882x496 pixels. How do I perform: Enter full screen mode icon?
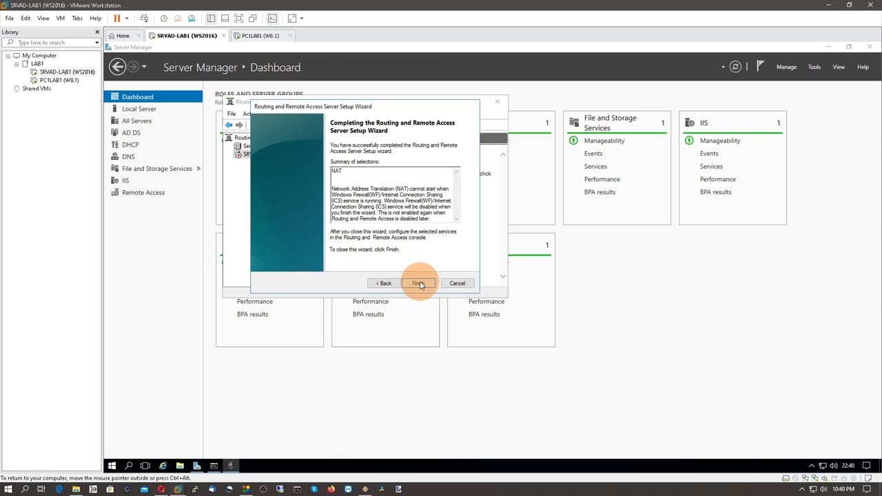[x=238, y=19]
